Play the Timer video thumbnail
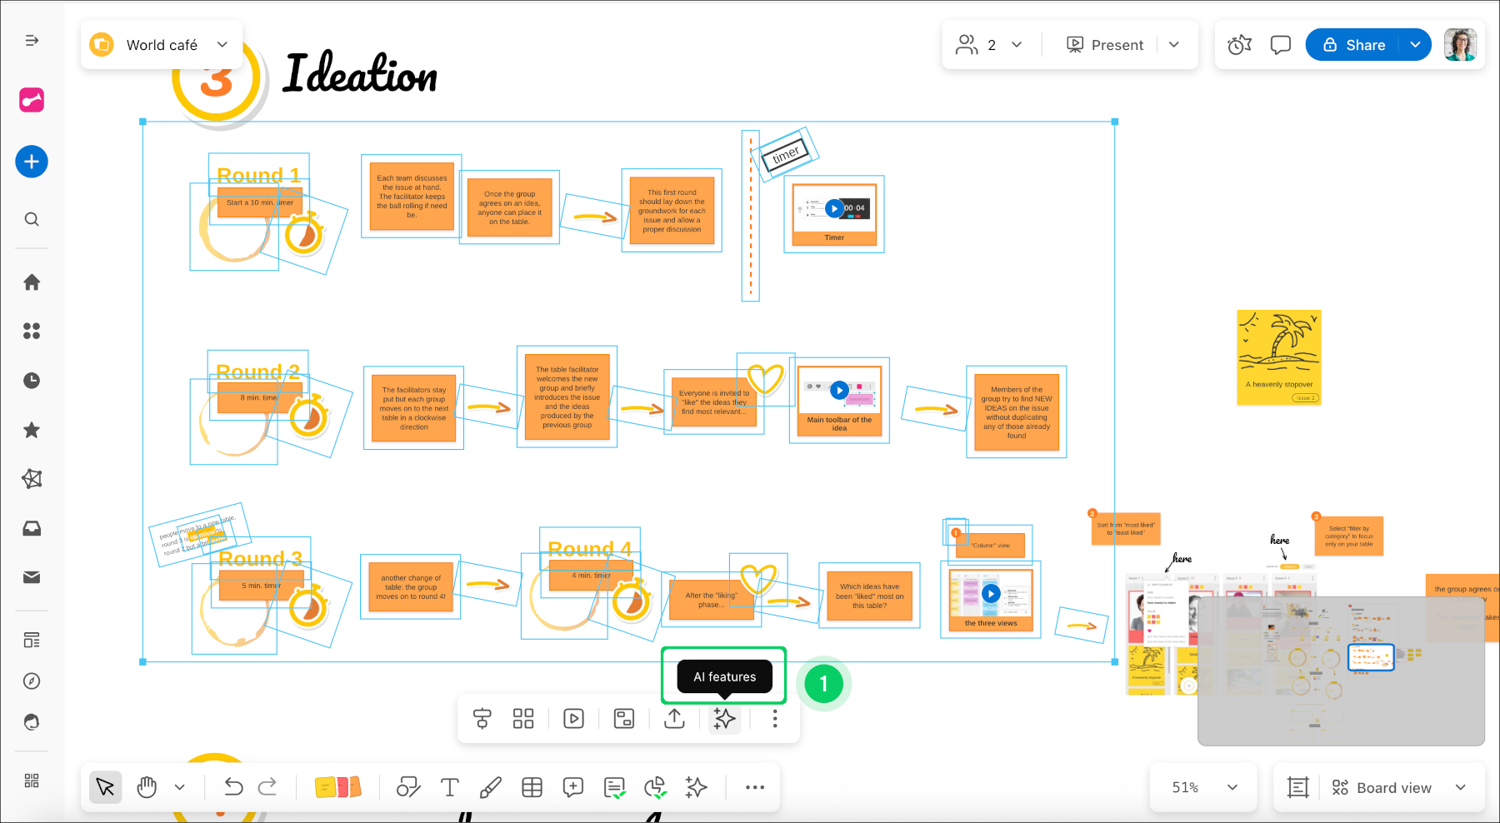The image size is (1500, 823). pyautogui.click(x=834, y=208)
